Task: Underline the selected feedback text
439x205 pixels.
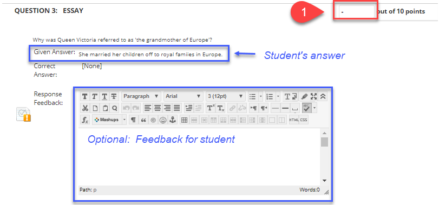Action: (x=104, y=96)
